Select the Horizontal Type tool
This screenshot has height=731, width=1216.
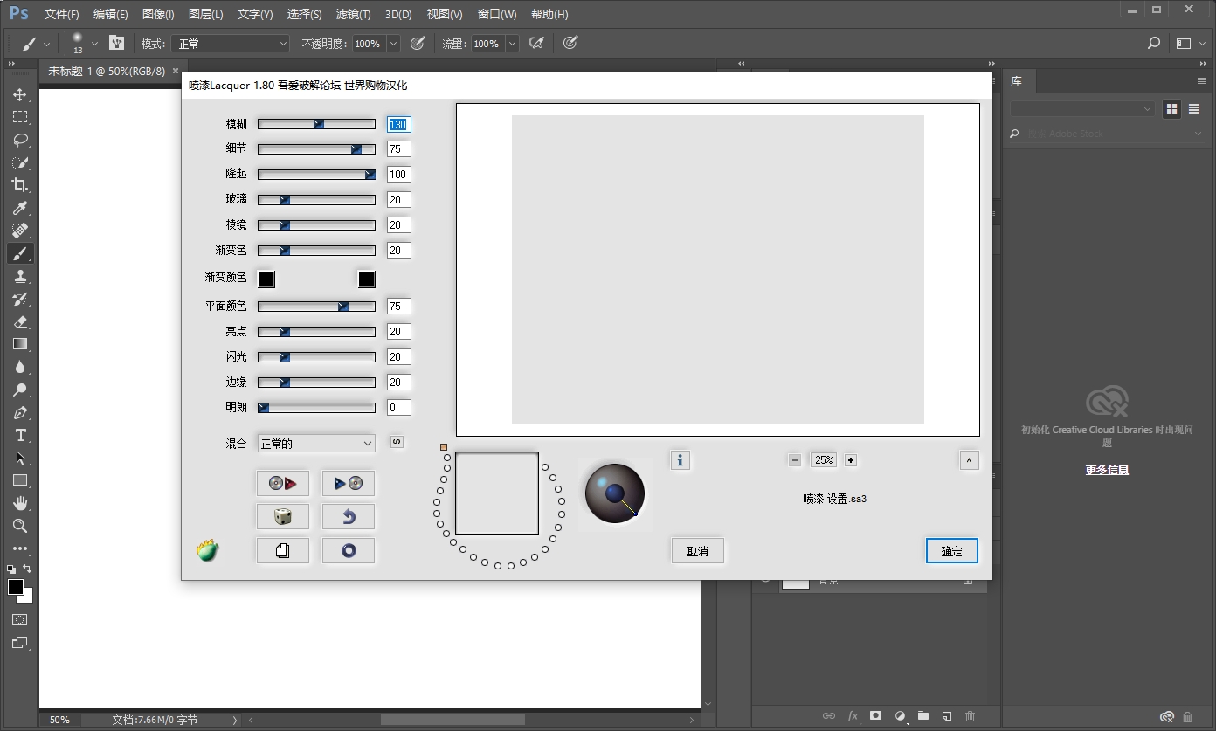coord(20,435)
